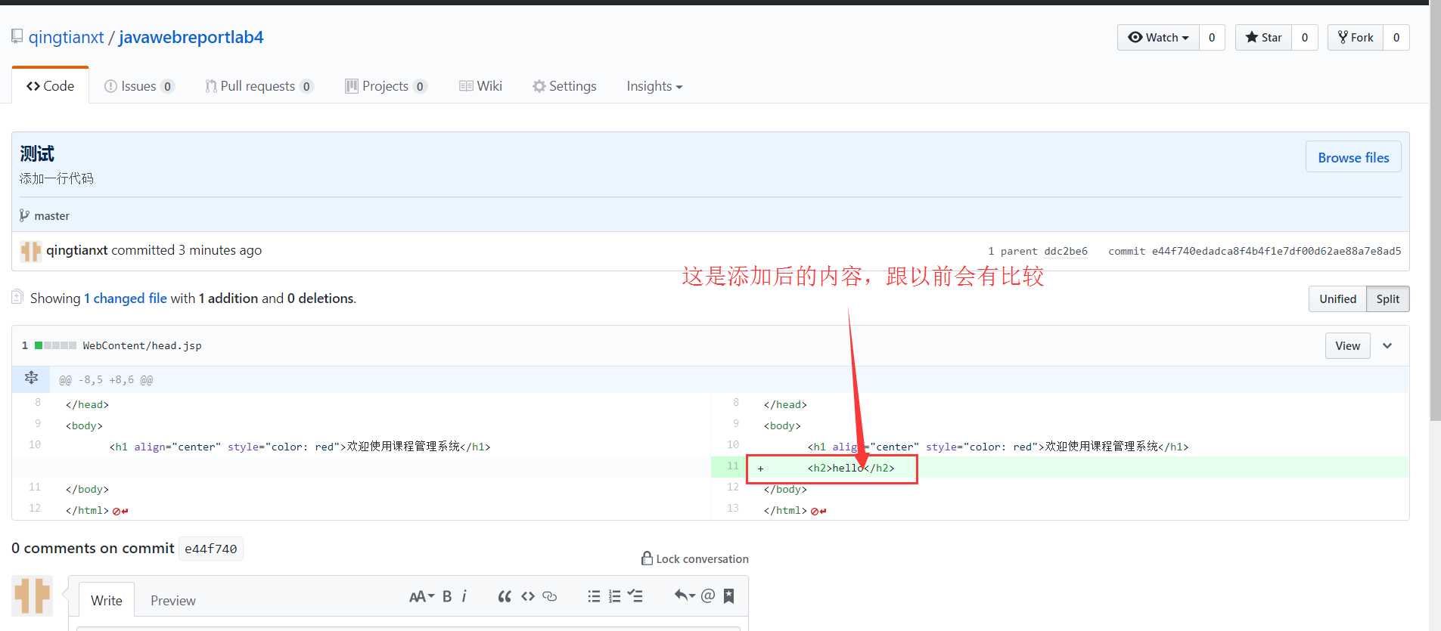Insert code formatting in comment
This screenshot has width=1441, height=631.
[x=528, y=596]
